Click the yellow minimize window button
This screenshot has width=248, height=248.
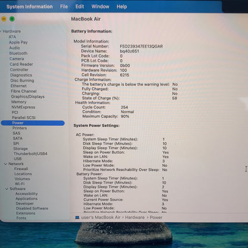(x=4, y=19)
